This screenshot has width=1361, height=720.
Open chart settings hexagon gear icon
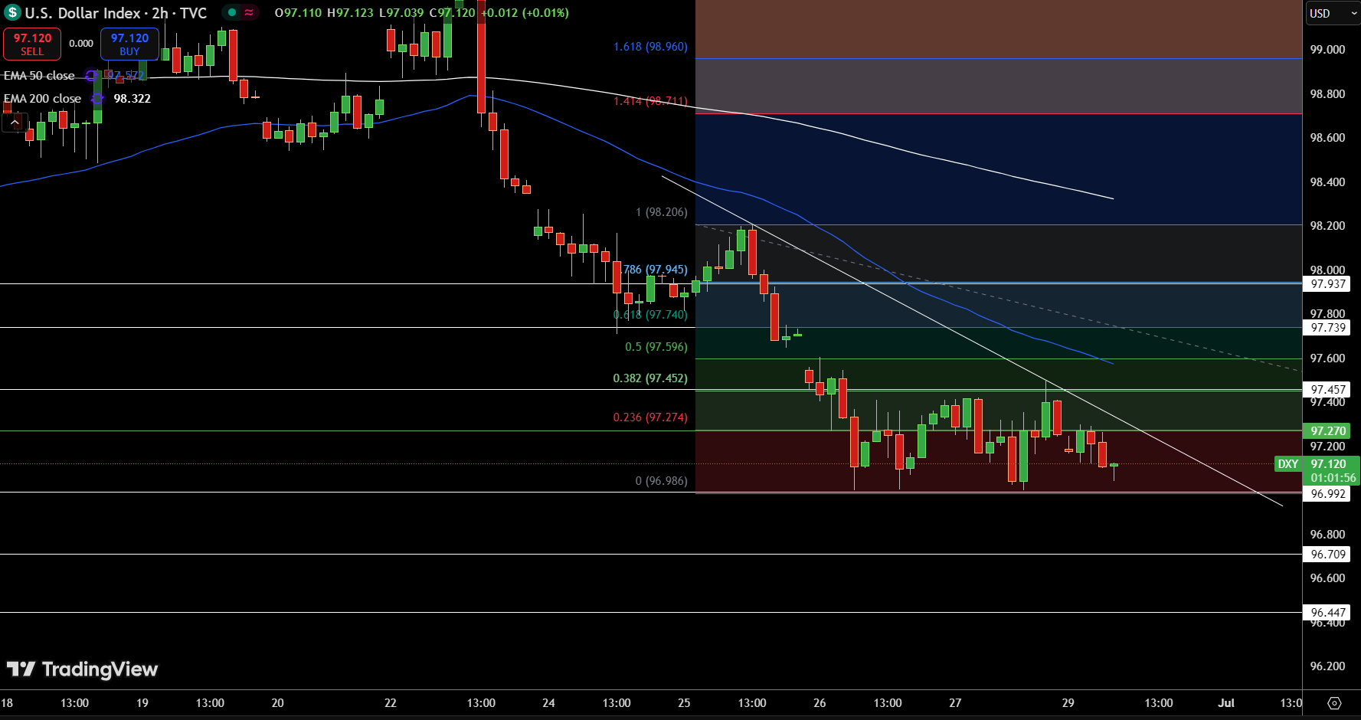(x=1334, y=703)
